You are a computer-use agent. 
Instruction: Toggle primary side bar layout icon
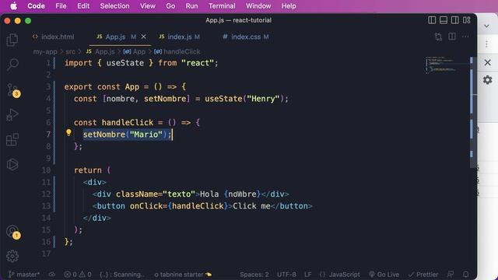(432, 20)
